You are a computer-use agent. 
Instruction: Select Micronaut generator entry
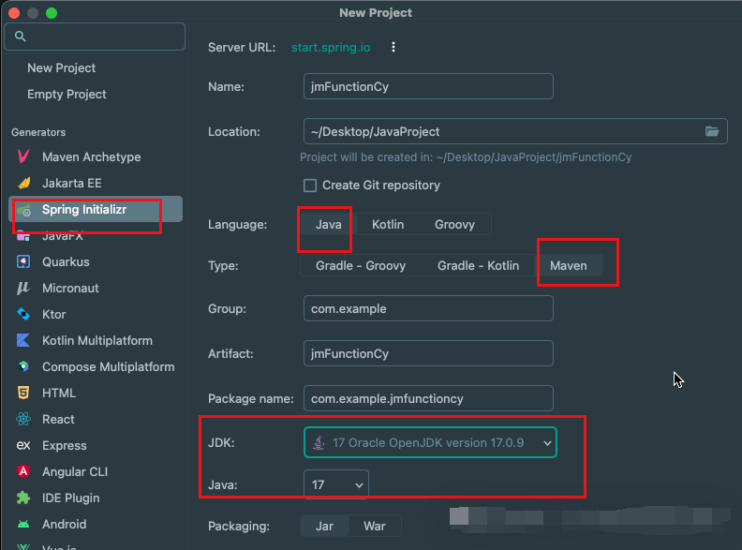pyautogui.click(x=70, y=289)
